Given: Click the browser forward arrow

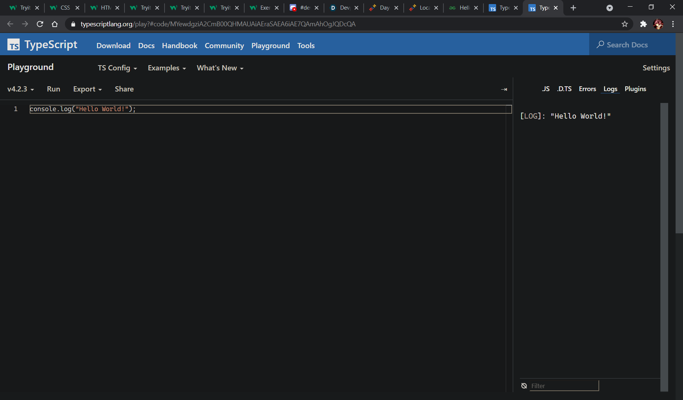Looking at the screenshot, I should pos(25,24).
